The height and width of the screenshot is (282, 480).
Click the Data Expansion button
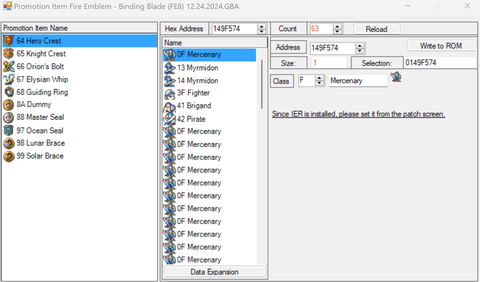(x=214, y=272)
